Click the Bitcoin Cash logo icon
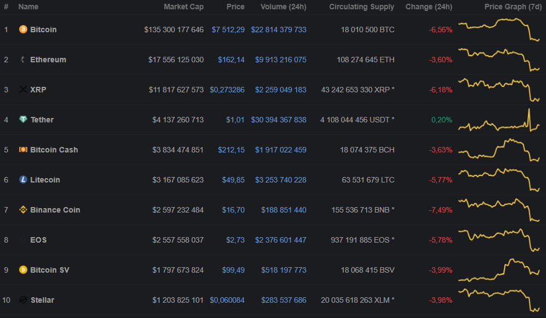 tap(23, 150)
